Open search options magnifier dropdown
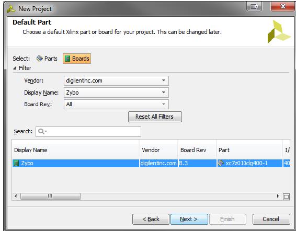This screenshot has height=231, width=296. 42,131
